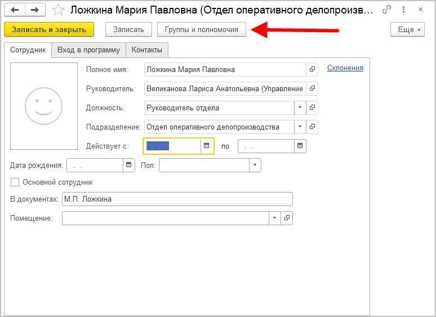
Task: Add form to favorites with star icon
Action: (58, 10)
